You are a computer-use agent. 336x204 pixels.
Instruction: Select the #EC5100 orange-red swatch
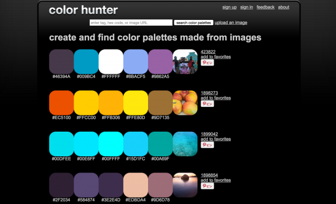61,103
